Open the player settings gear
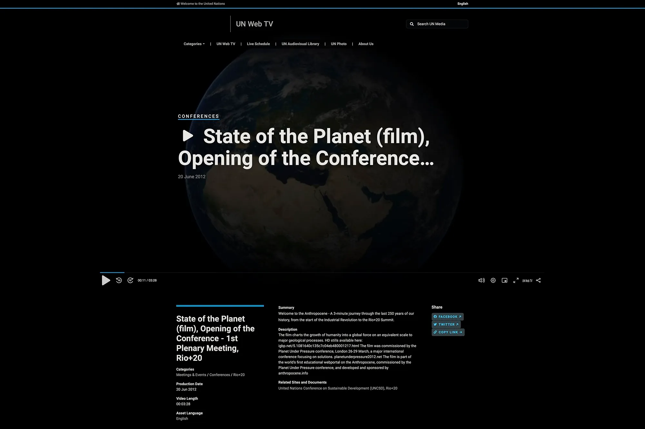This screenshot has height=429, width=645. click(493, 280)
